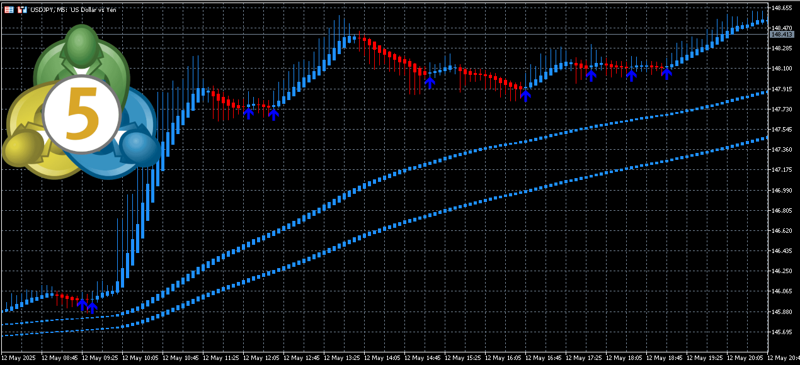This screenshot has height=365, width=800.
Task: Click the '12 May 2025' date label
Action: coord(18,358)
